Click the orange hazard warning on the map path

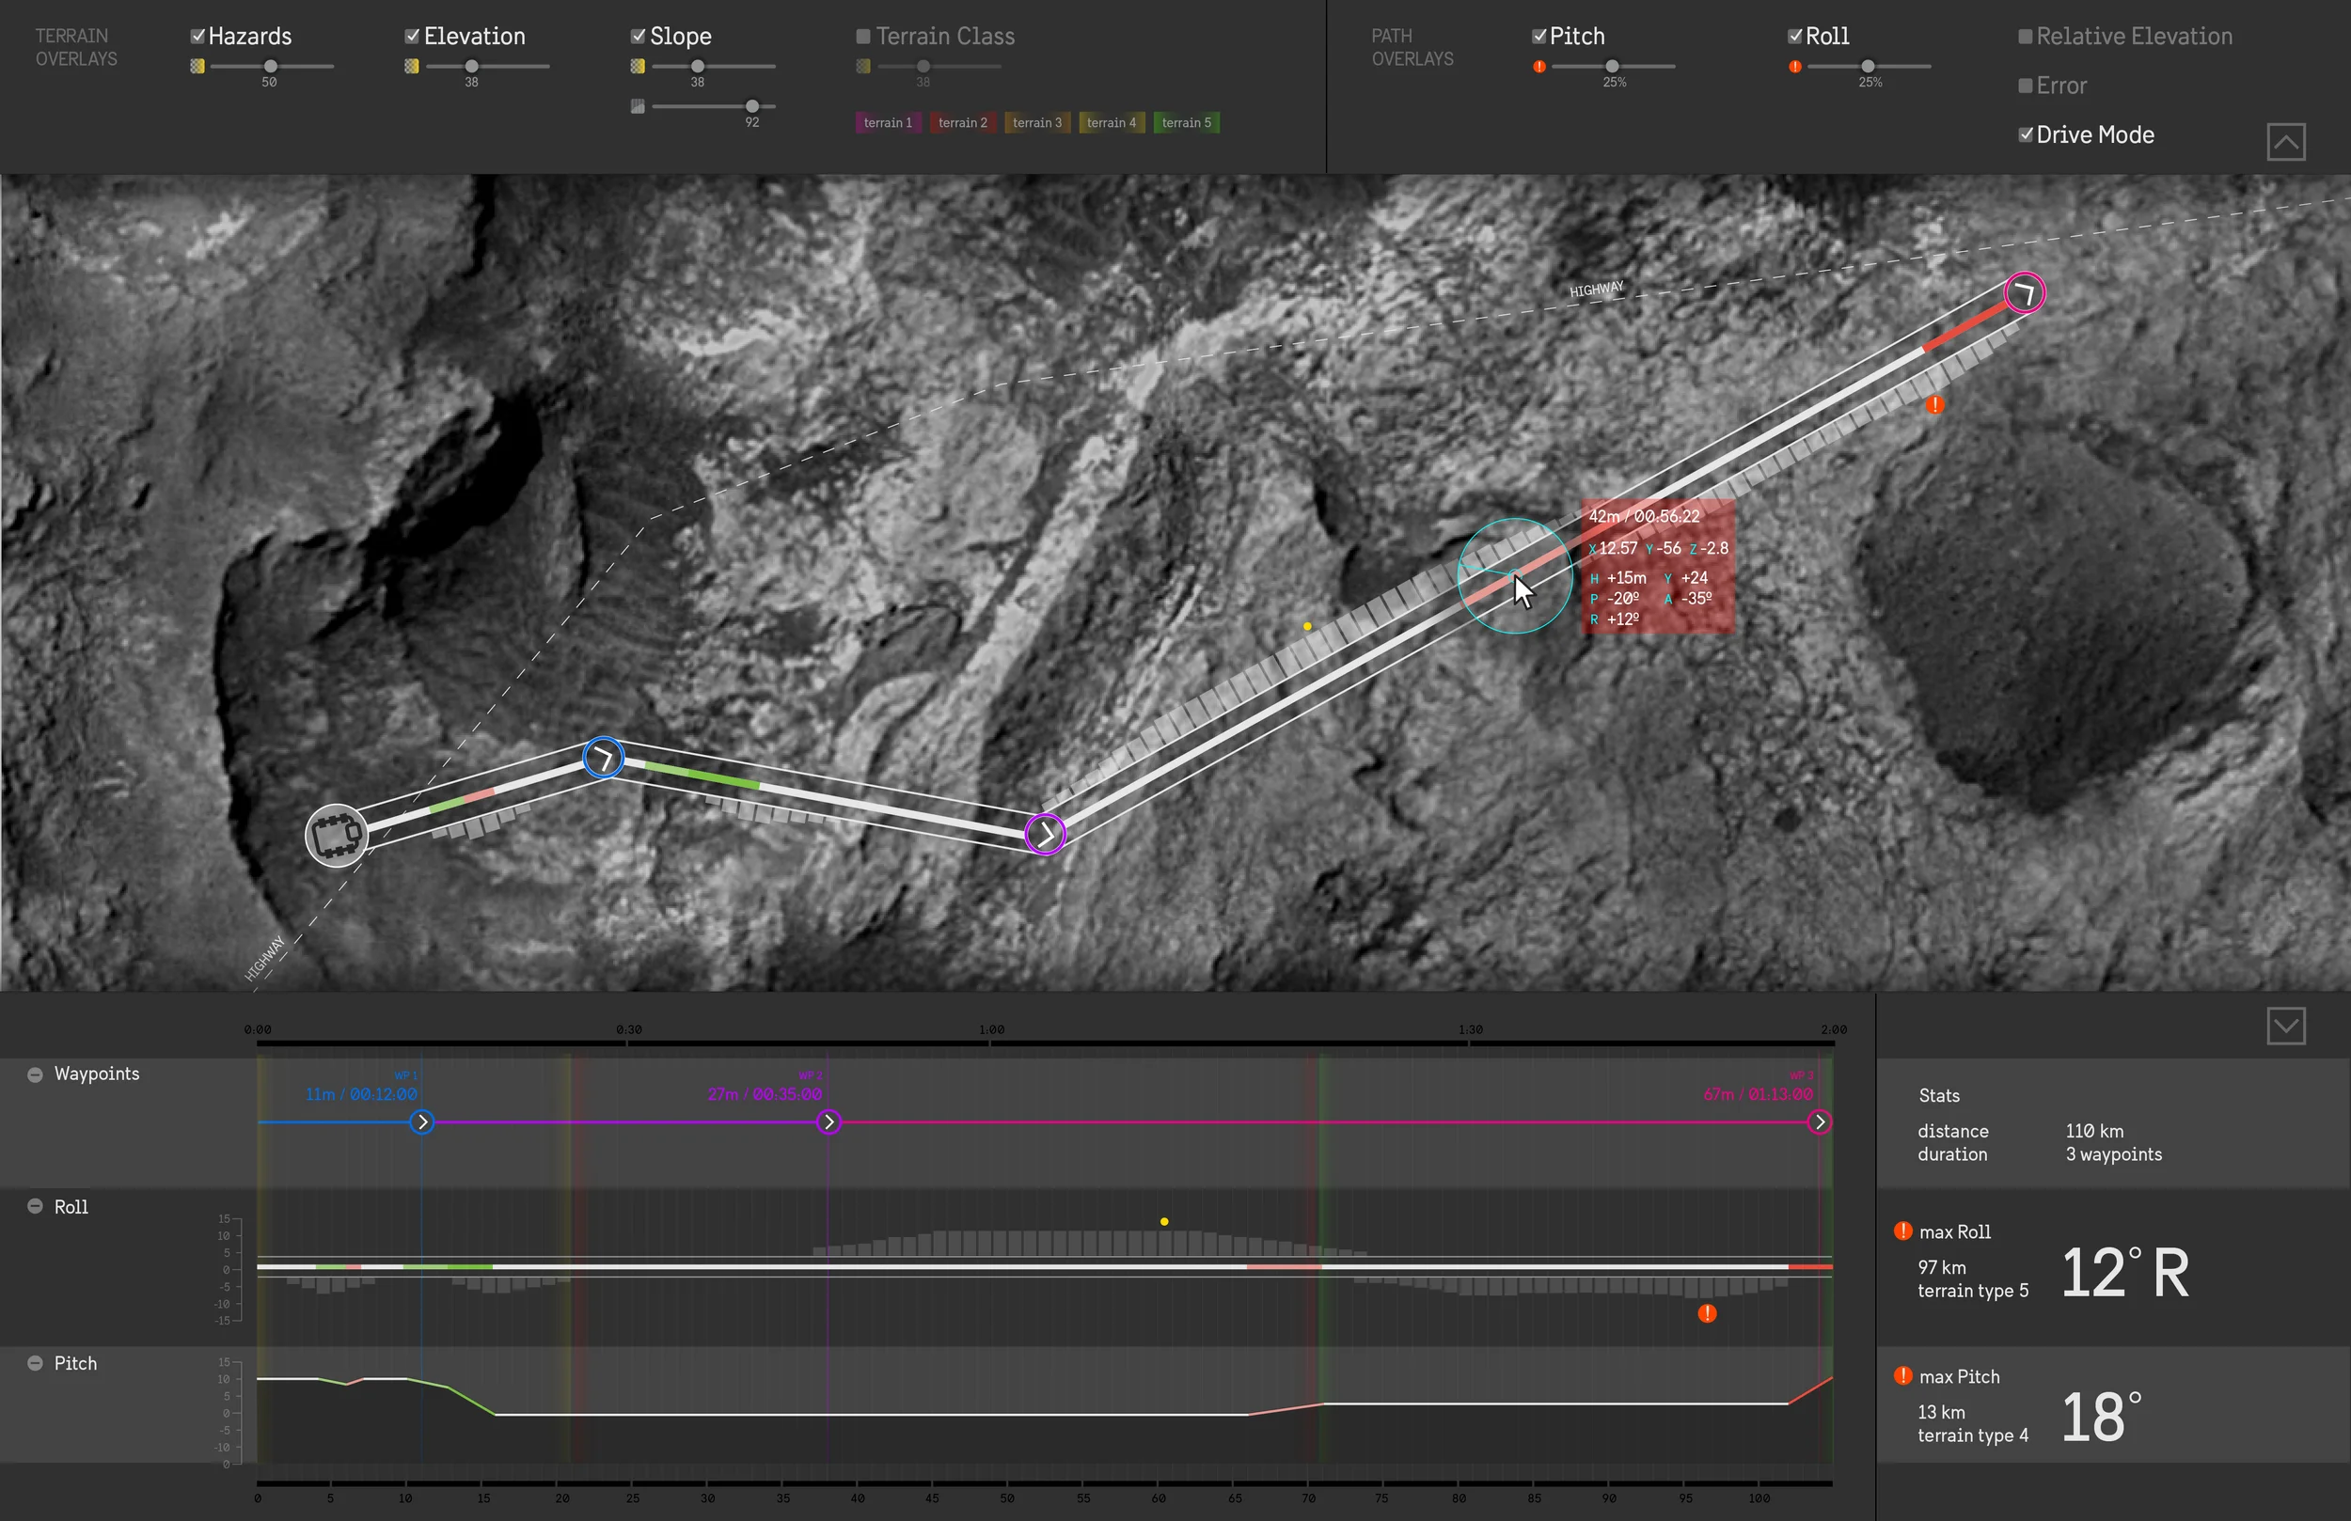click(x=1935, y=404)
